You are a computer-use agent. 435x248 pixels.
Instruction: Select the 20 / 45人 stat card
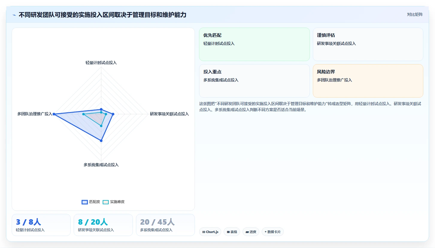click(165, 225)
